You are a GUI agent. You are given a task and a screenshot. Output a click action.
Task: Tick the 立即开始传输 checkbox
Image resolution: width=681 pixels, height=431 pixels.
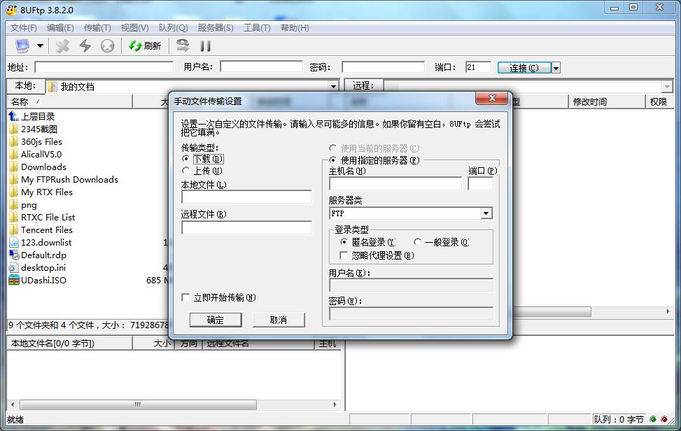[185, 297]
